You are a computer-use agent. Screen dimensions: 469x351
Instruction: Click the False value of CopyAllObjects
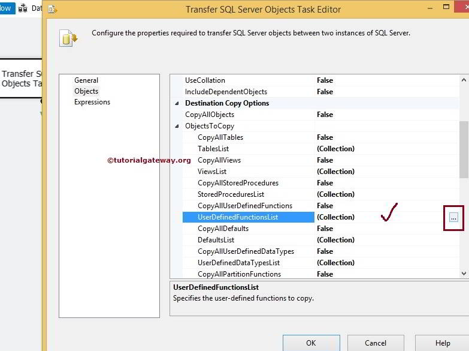click(x=325, y=115)
